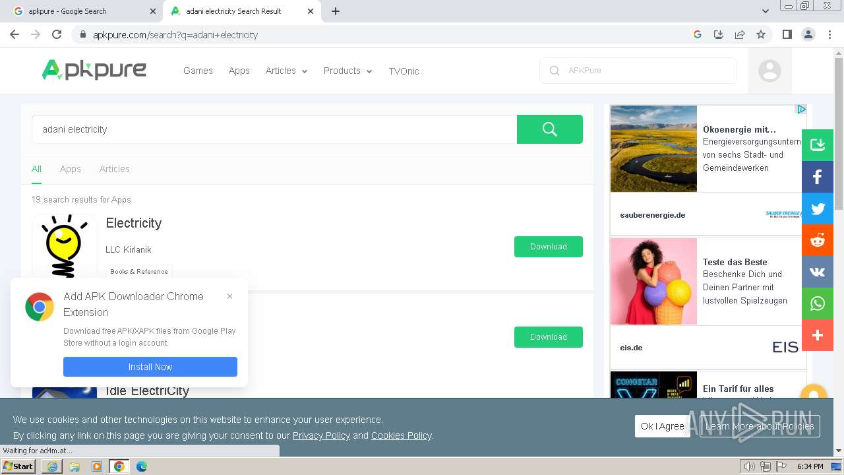
Task: Open Microsoft Edge from taskbar
Action: (142, 466)
